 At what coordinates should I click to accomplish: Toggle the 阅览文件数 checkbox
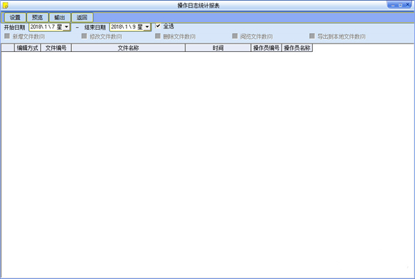[x=235, y=35]
